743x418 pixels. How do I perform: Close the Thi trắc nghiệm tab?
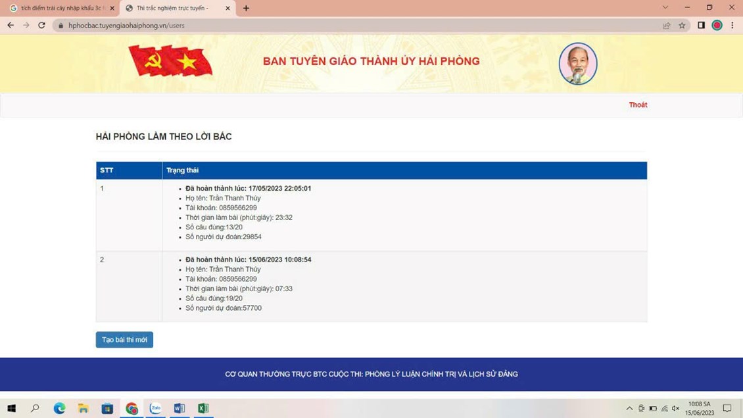coord(228,9)
